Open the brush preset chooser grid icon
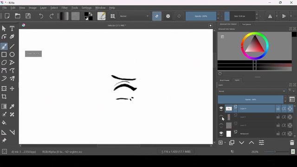Image resolution: width=297 pixels, height=167 pixels. click(113, 16)
